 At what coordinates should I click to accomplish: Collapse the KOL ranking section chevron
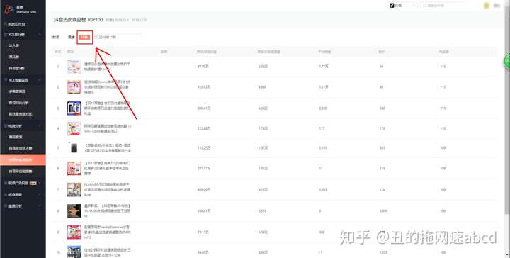tap(40, 34)
